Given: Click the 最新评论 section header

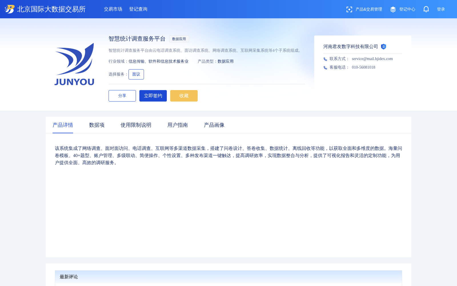Looking at the screenshot, I should (228, 277).
